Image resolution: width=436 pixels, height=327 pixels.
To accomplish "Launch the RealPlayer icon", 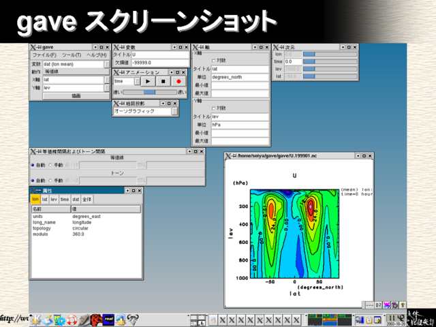I will 108,320.
